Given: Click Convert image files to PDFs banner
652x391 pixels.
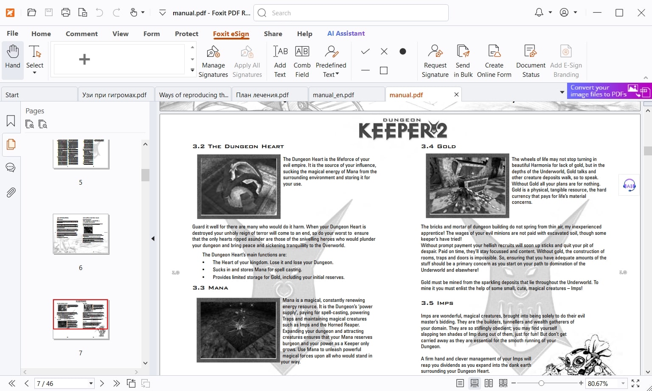Looking at the screenshot, I should [609, 91].
